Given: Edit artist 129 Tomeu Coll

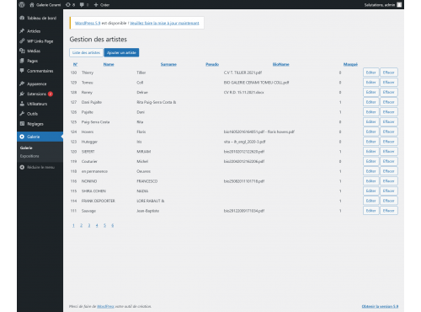Looking at the screenshot, I should point(371,83).
